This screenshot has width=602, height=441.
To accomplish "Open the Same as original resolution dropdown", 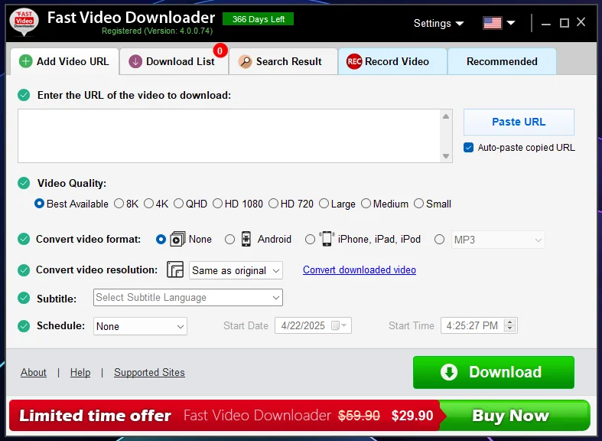I will pyautogui.click(x=236, y=270).
